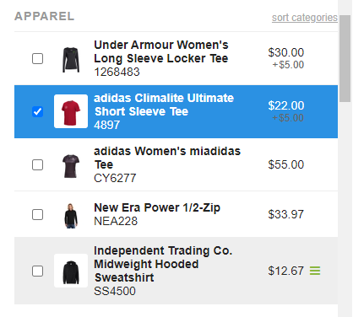Tick the adidas Women's miadidas Tee checkbox
This screenshot has width=353, height=317.
point(37,164)
